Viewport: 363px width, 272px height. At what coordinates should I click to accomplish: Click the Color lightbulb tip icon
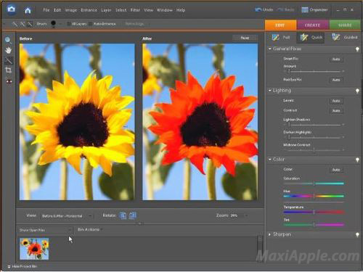tap(357, 160)
